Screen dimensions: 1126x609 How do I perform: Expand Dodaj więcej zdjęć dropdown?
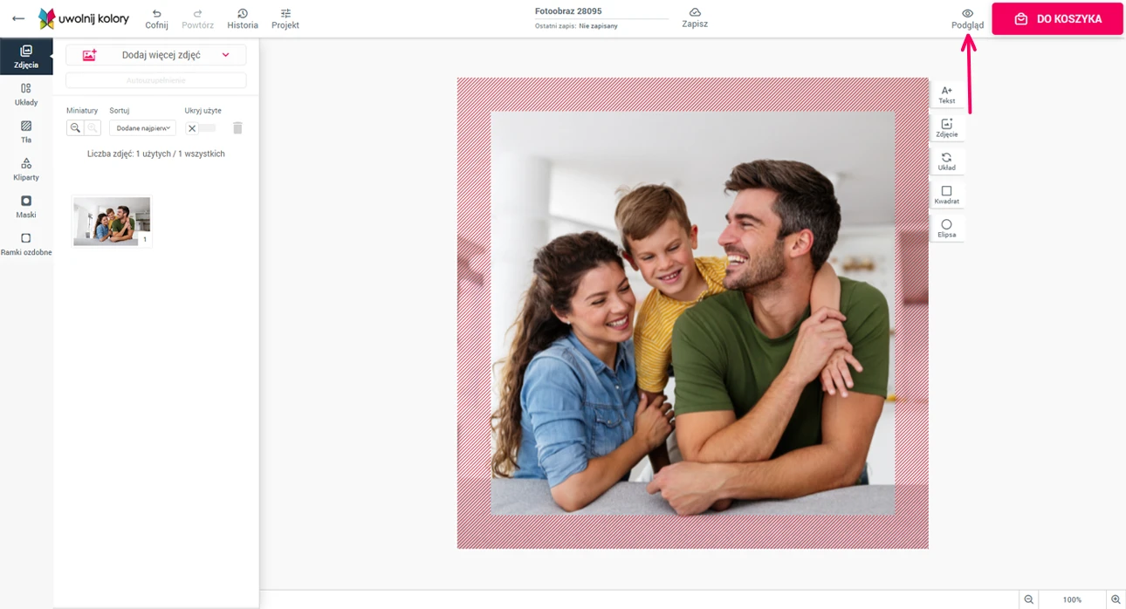pyautogui.click(x=225, y=55)
